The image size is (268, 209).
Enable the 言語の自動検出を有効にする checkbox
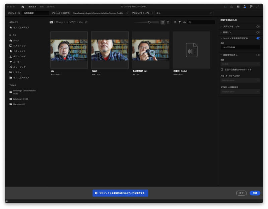click(222, 70)
